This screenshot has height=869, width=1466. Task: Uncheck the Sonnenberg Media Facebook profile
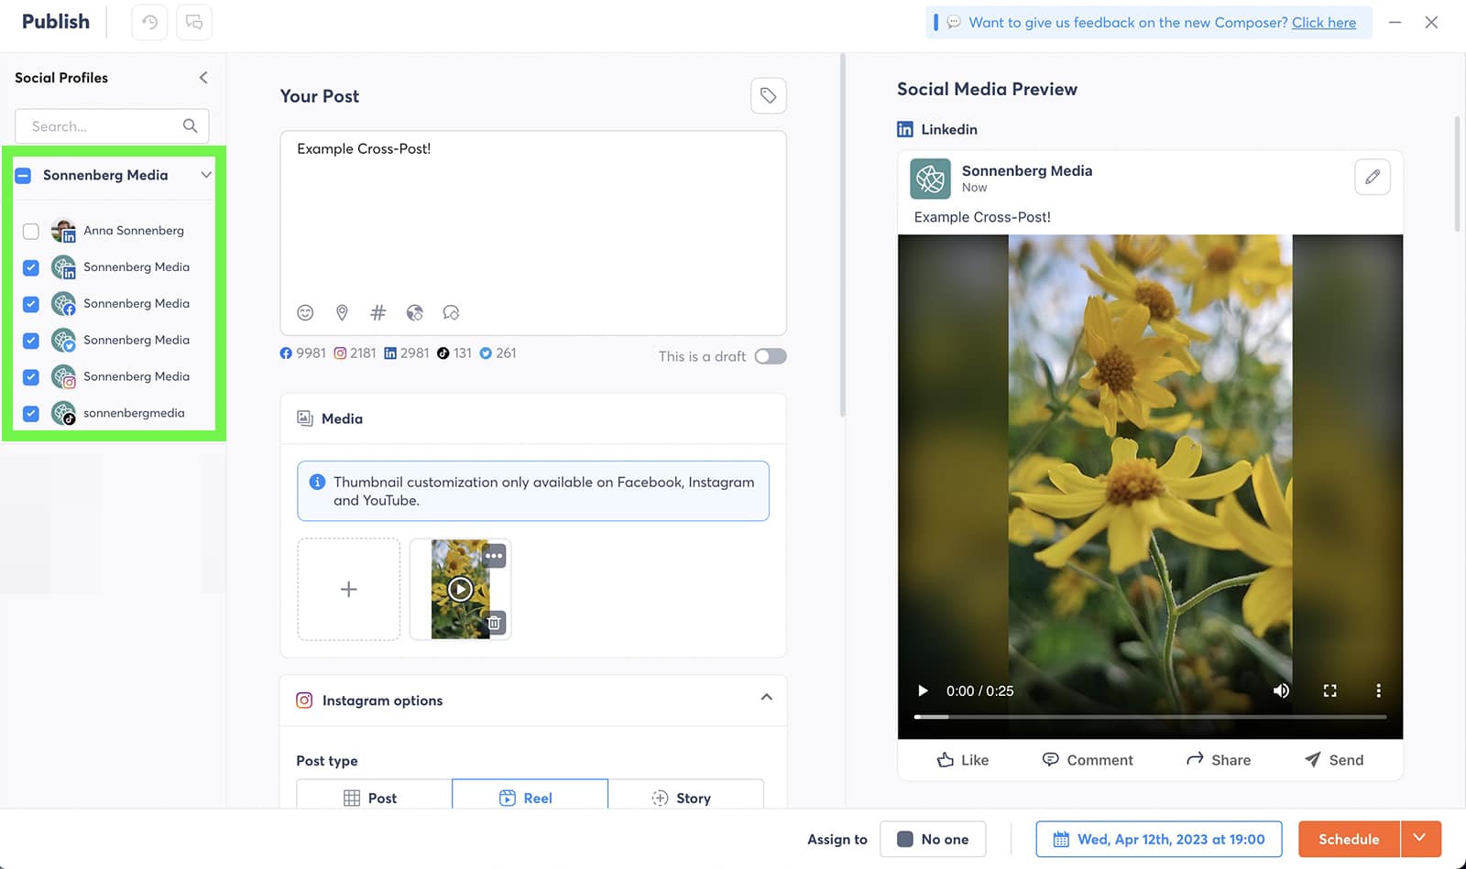click(x=31, y=304)
